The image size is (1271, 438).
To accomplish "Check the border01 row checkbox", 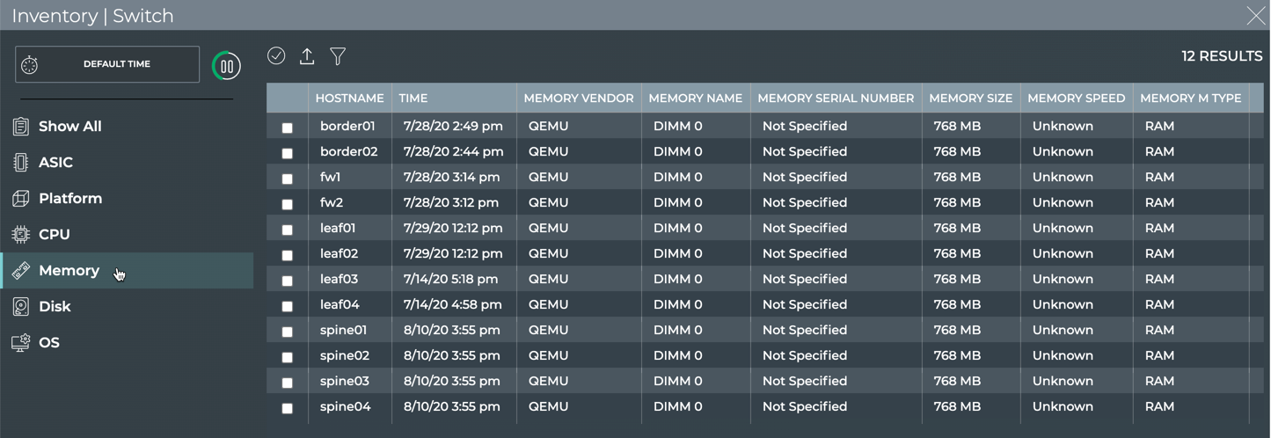I will (287, 128).
